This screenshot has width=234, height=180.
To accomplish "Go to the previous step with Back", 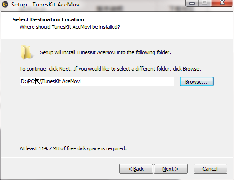I will [x=136, y=169].
